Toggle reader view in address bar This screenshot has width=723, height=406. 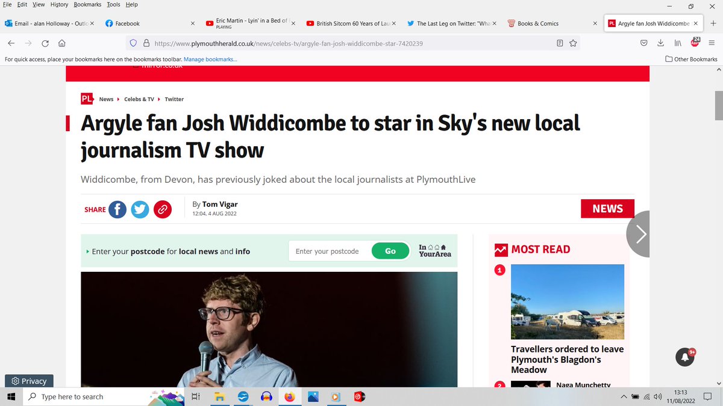(x=560, y=43)
